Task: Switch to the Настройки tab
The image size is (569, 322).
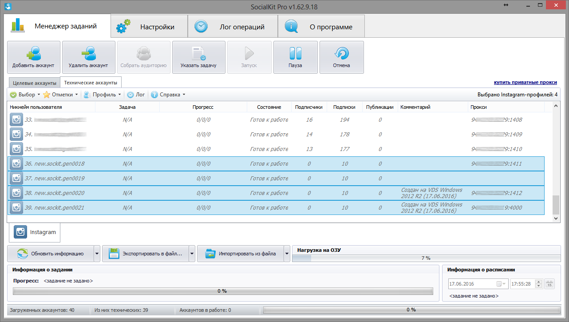Action: (149, 27)
